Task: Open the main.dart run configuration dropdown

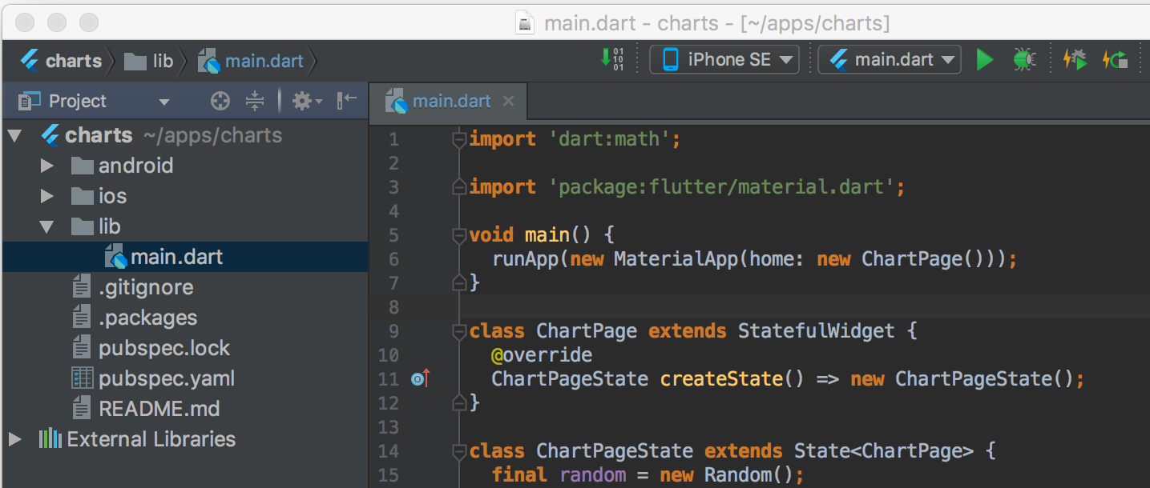Action: coord(890,59)
